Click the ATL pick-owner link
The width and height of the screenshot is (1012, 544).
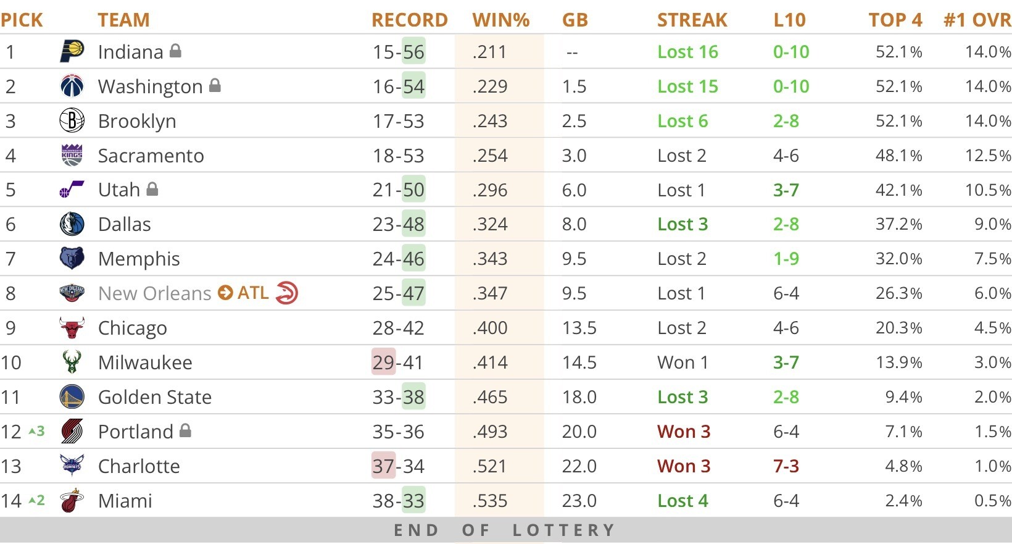pos(253,293)
